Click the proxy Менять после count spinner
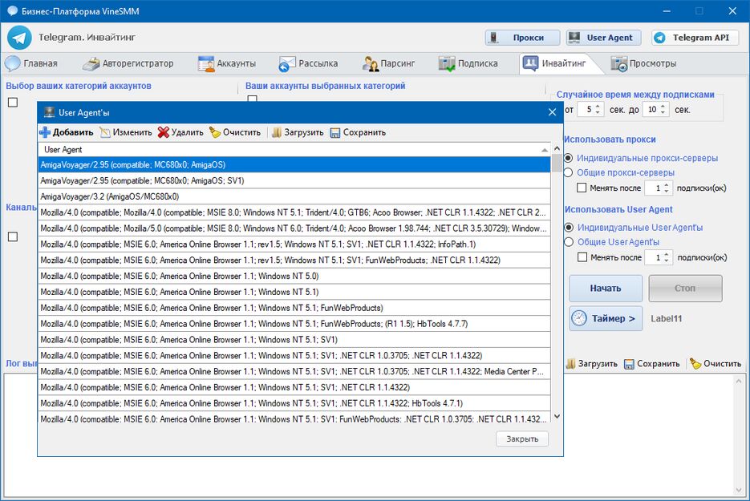 coord(659,188)
